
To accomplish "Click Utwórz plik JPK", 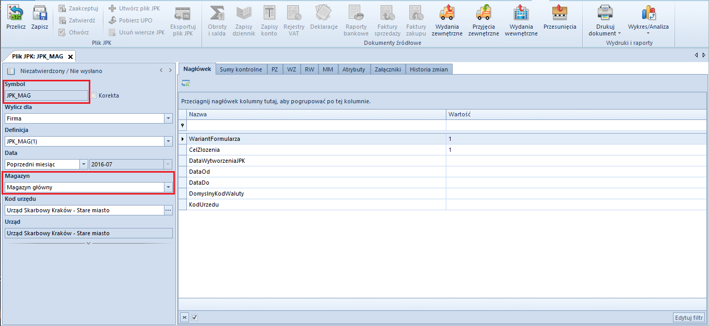I will [x=134, y=8].
